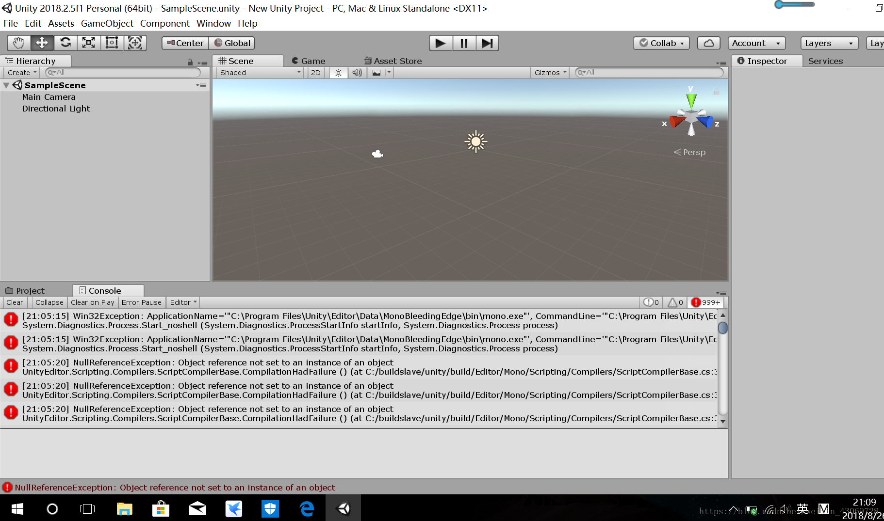
Task: Open the GameObject menu
Action: click(x=107, y=23)
